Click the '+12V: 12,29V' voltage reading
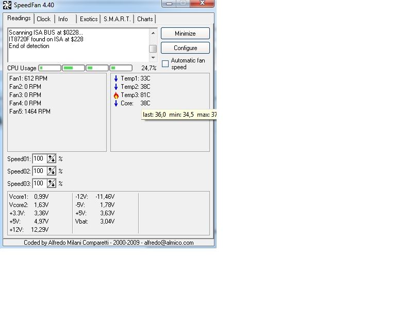The image size is (396, 317). pyautogui.click(x=29, y=230)
